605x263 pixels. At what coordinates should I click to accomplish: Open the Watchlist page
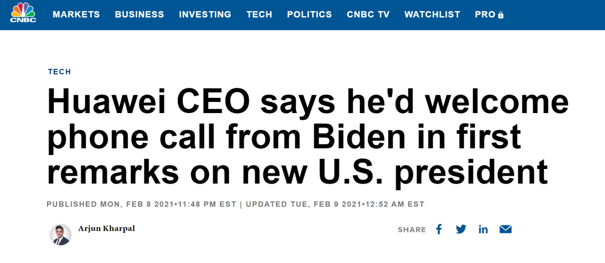pyautogui.click(x=432, y=15)
